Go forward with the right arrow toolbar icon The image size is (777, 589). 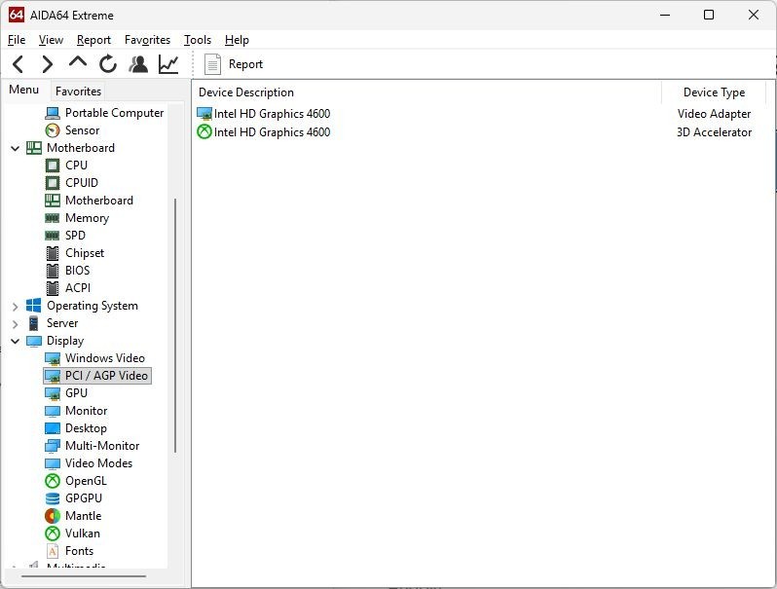[47, 64]
